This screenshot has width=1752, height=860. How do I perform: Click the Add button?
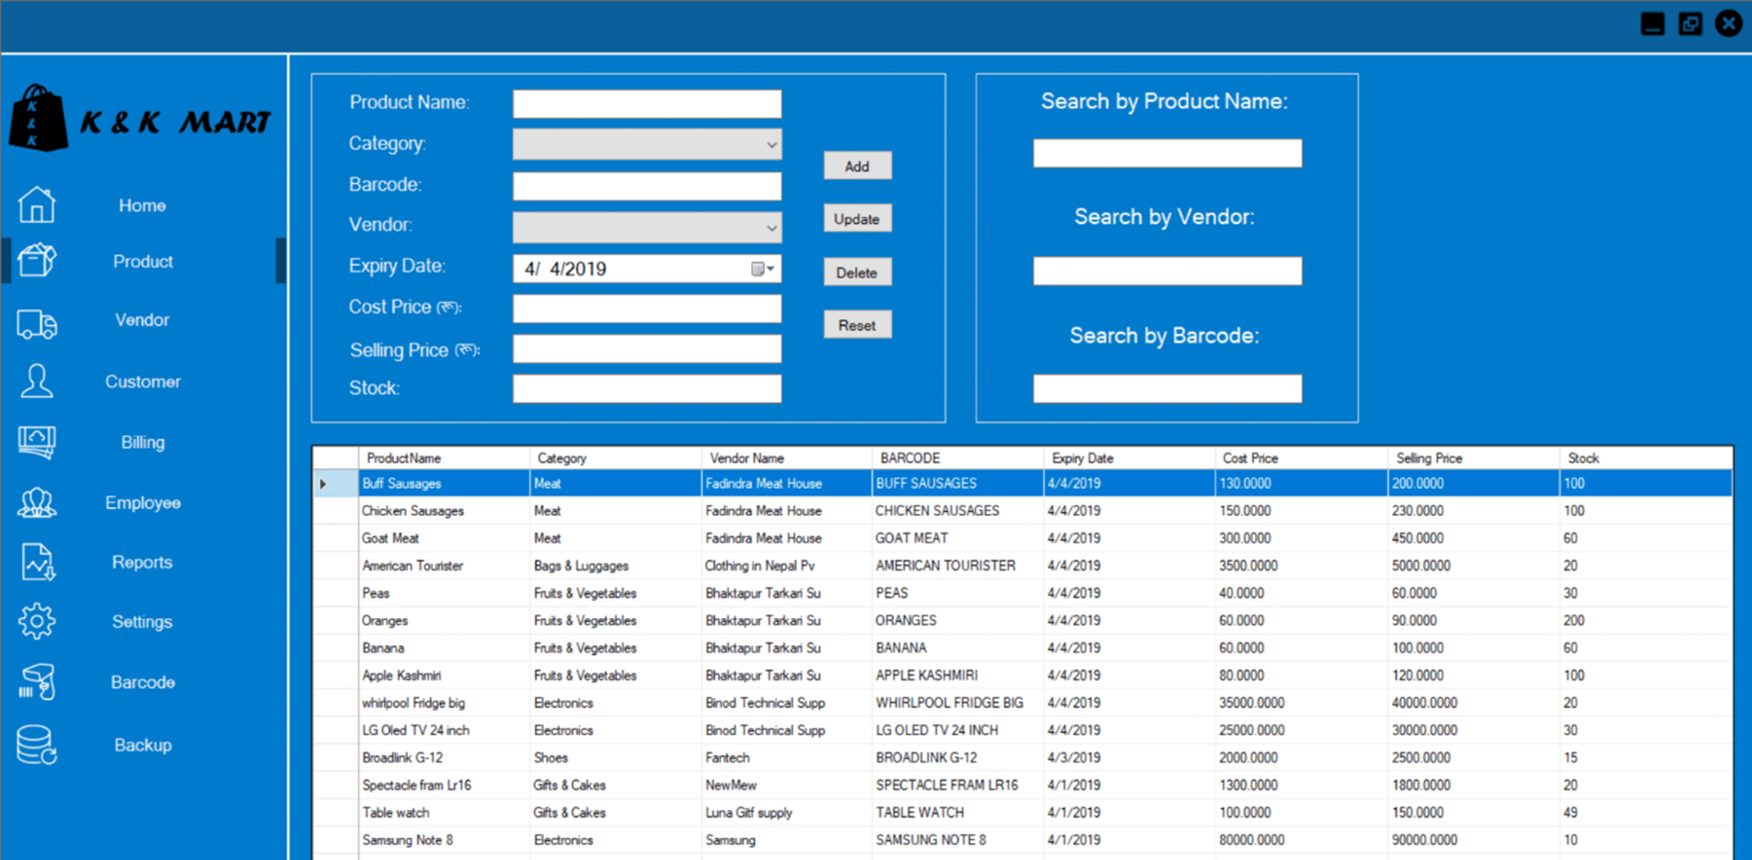[x=857, y=166]
